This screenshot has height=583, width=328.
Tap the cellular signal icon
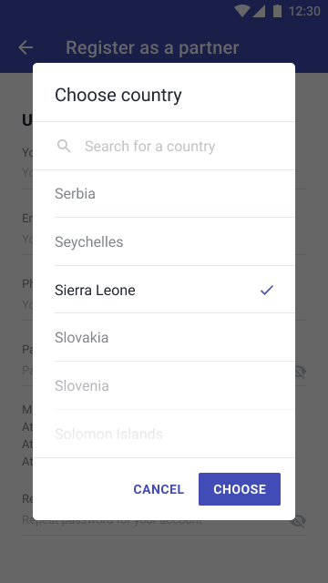(259, 11)
